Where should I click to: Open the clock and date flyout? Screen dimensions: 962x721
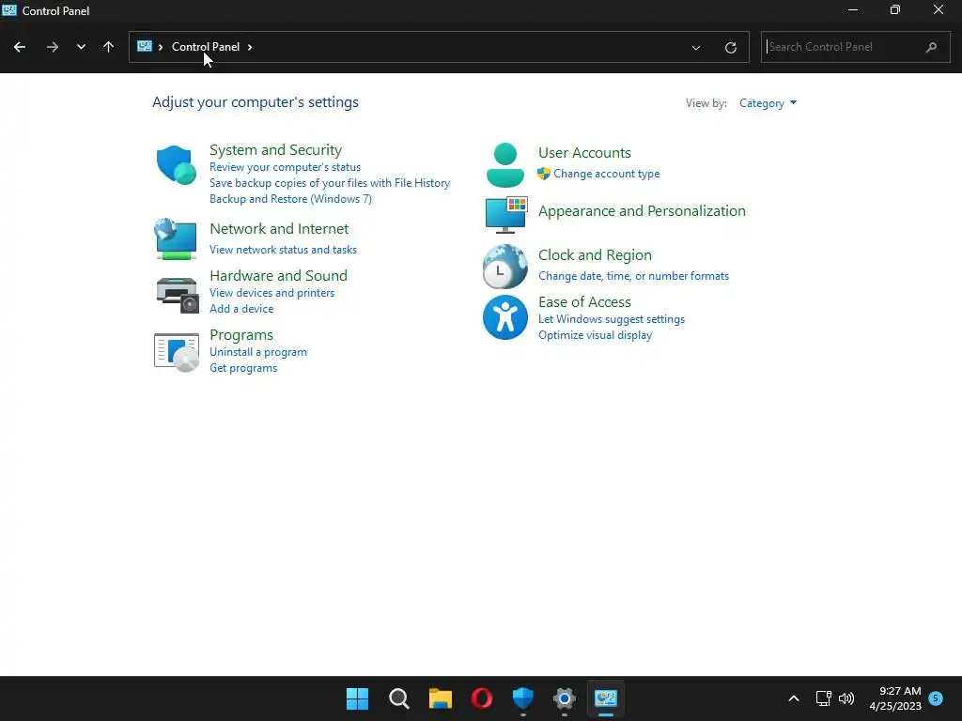tap(895, 698)
